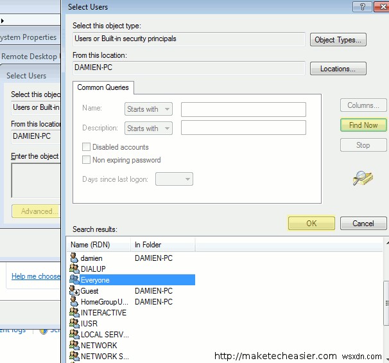Toggle the Disabled accounts checkbox
389x363 pixels.
(86, 146)
